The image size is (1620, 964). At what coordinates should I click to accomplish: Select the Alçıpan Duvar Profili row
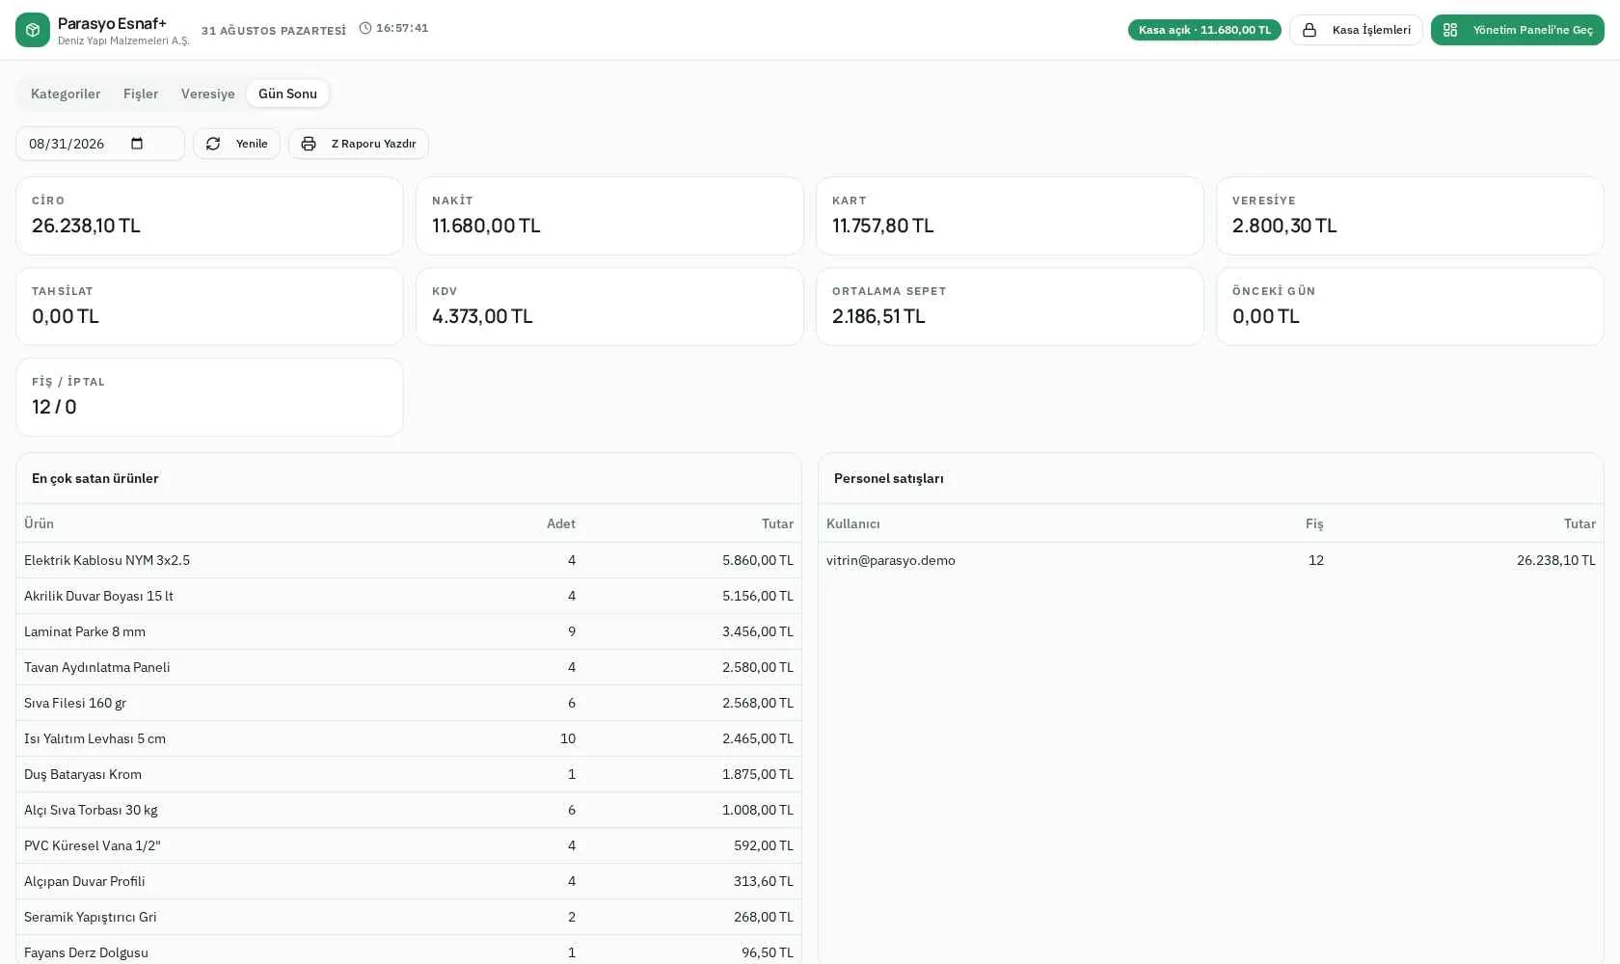pyautogui.click(x=409, y=881)
